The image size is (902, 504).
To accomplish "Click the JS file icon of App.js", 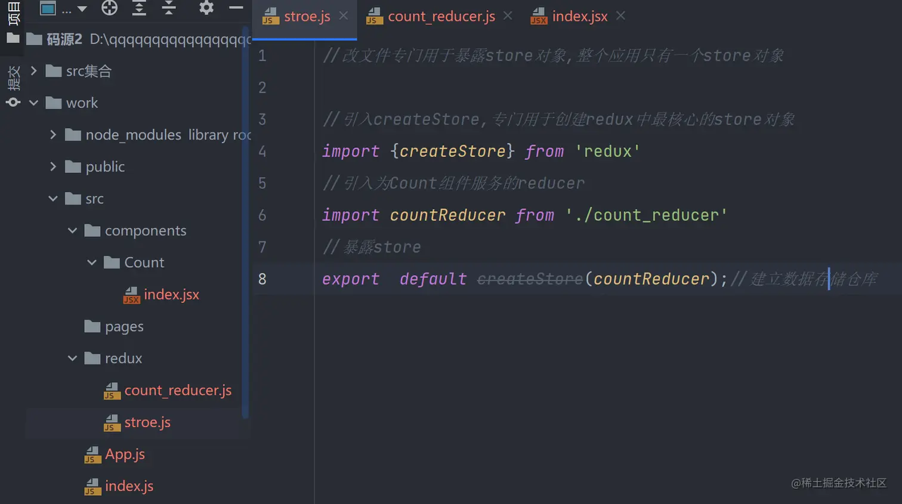I will 92,454.
